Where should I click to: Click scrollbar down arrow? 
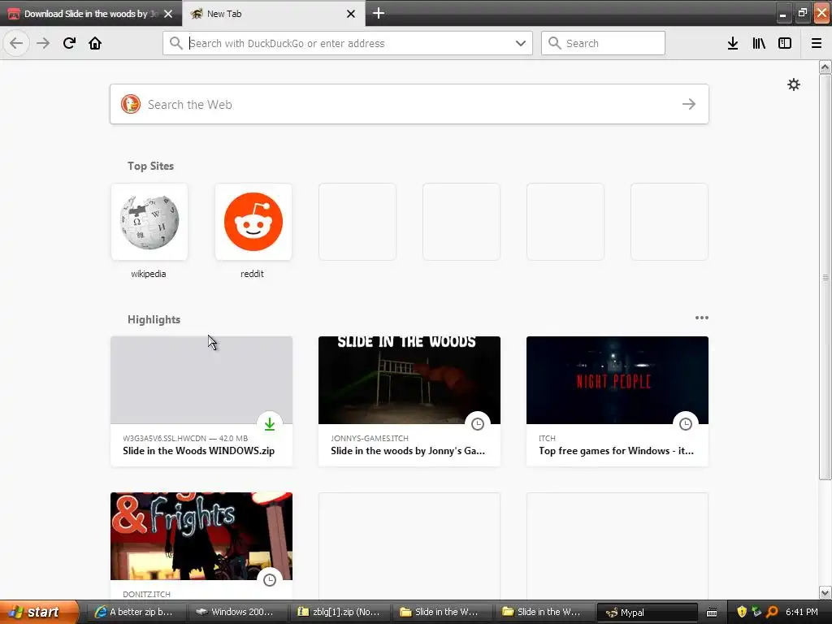click(x=825, y=592)
